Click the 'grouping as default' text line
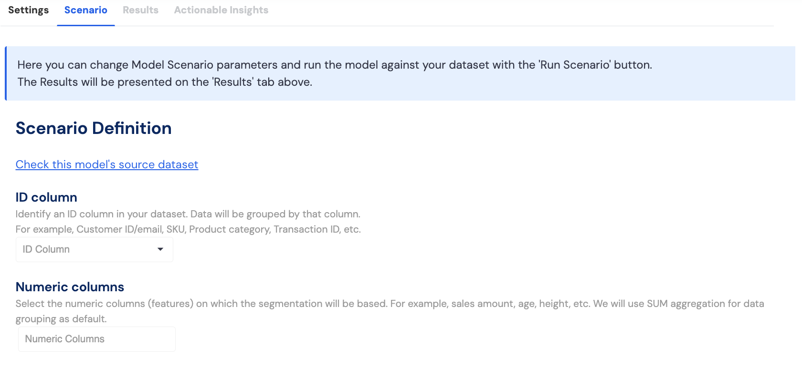 (x=61, y=319)
